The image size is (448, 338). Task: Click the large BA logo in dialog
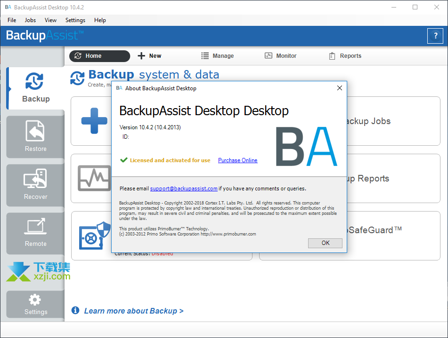pyautogui.click(x=307, y=146)
